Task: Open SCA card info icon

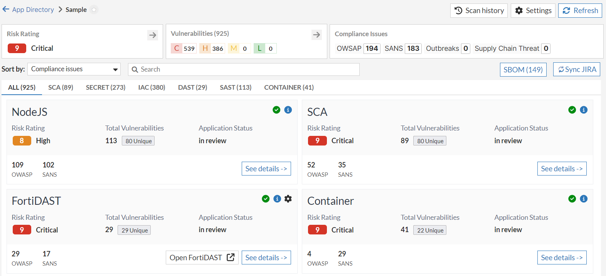Action: pyautogui.click(x=584, y=110)
